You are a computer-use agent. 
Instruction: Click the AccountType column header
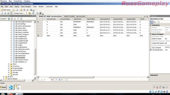[x=53, y=19]
